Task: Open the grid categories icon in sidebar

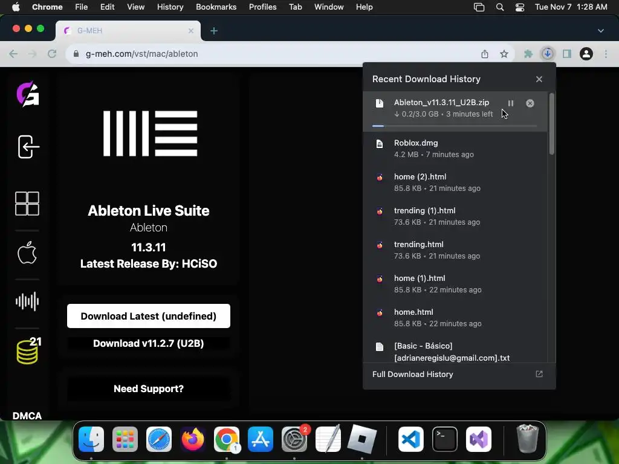Action: point(27,204)
